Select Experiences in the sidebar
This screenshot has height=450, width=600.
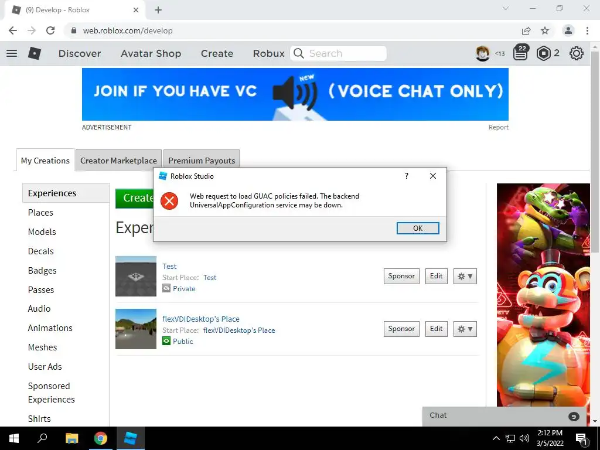click(x=66, y=193)
